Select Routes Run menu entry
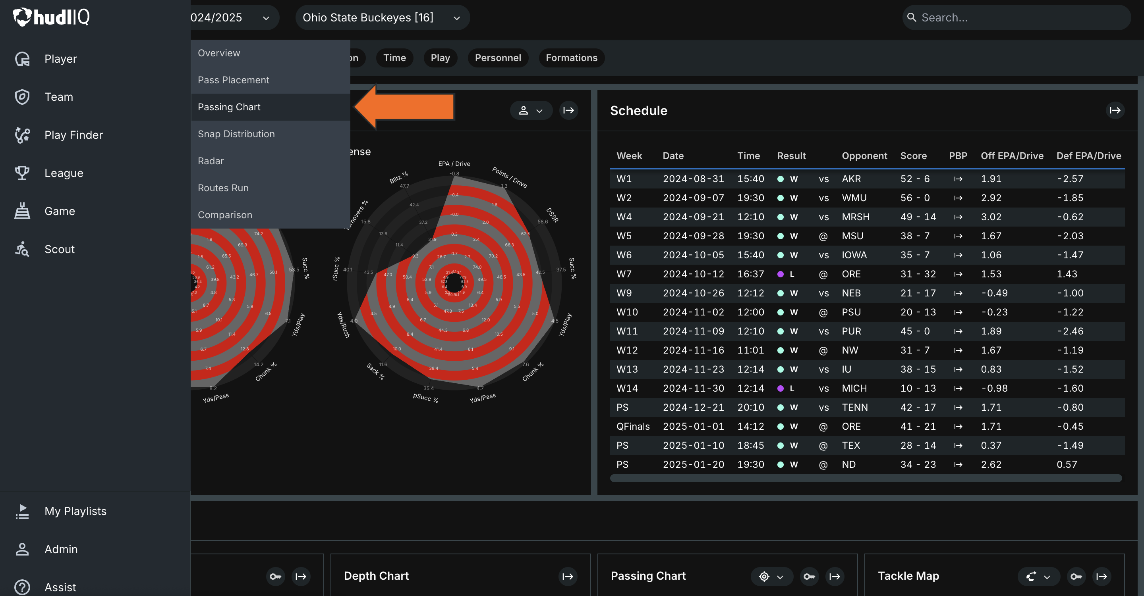The height and width of the screenshot is (596, 1144). click(x=271, y=188)
